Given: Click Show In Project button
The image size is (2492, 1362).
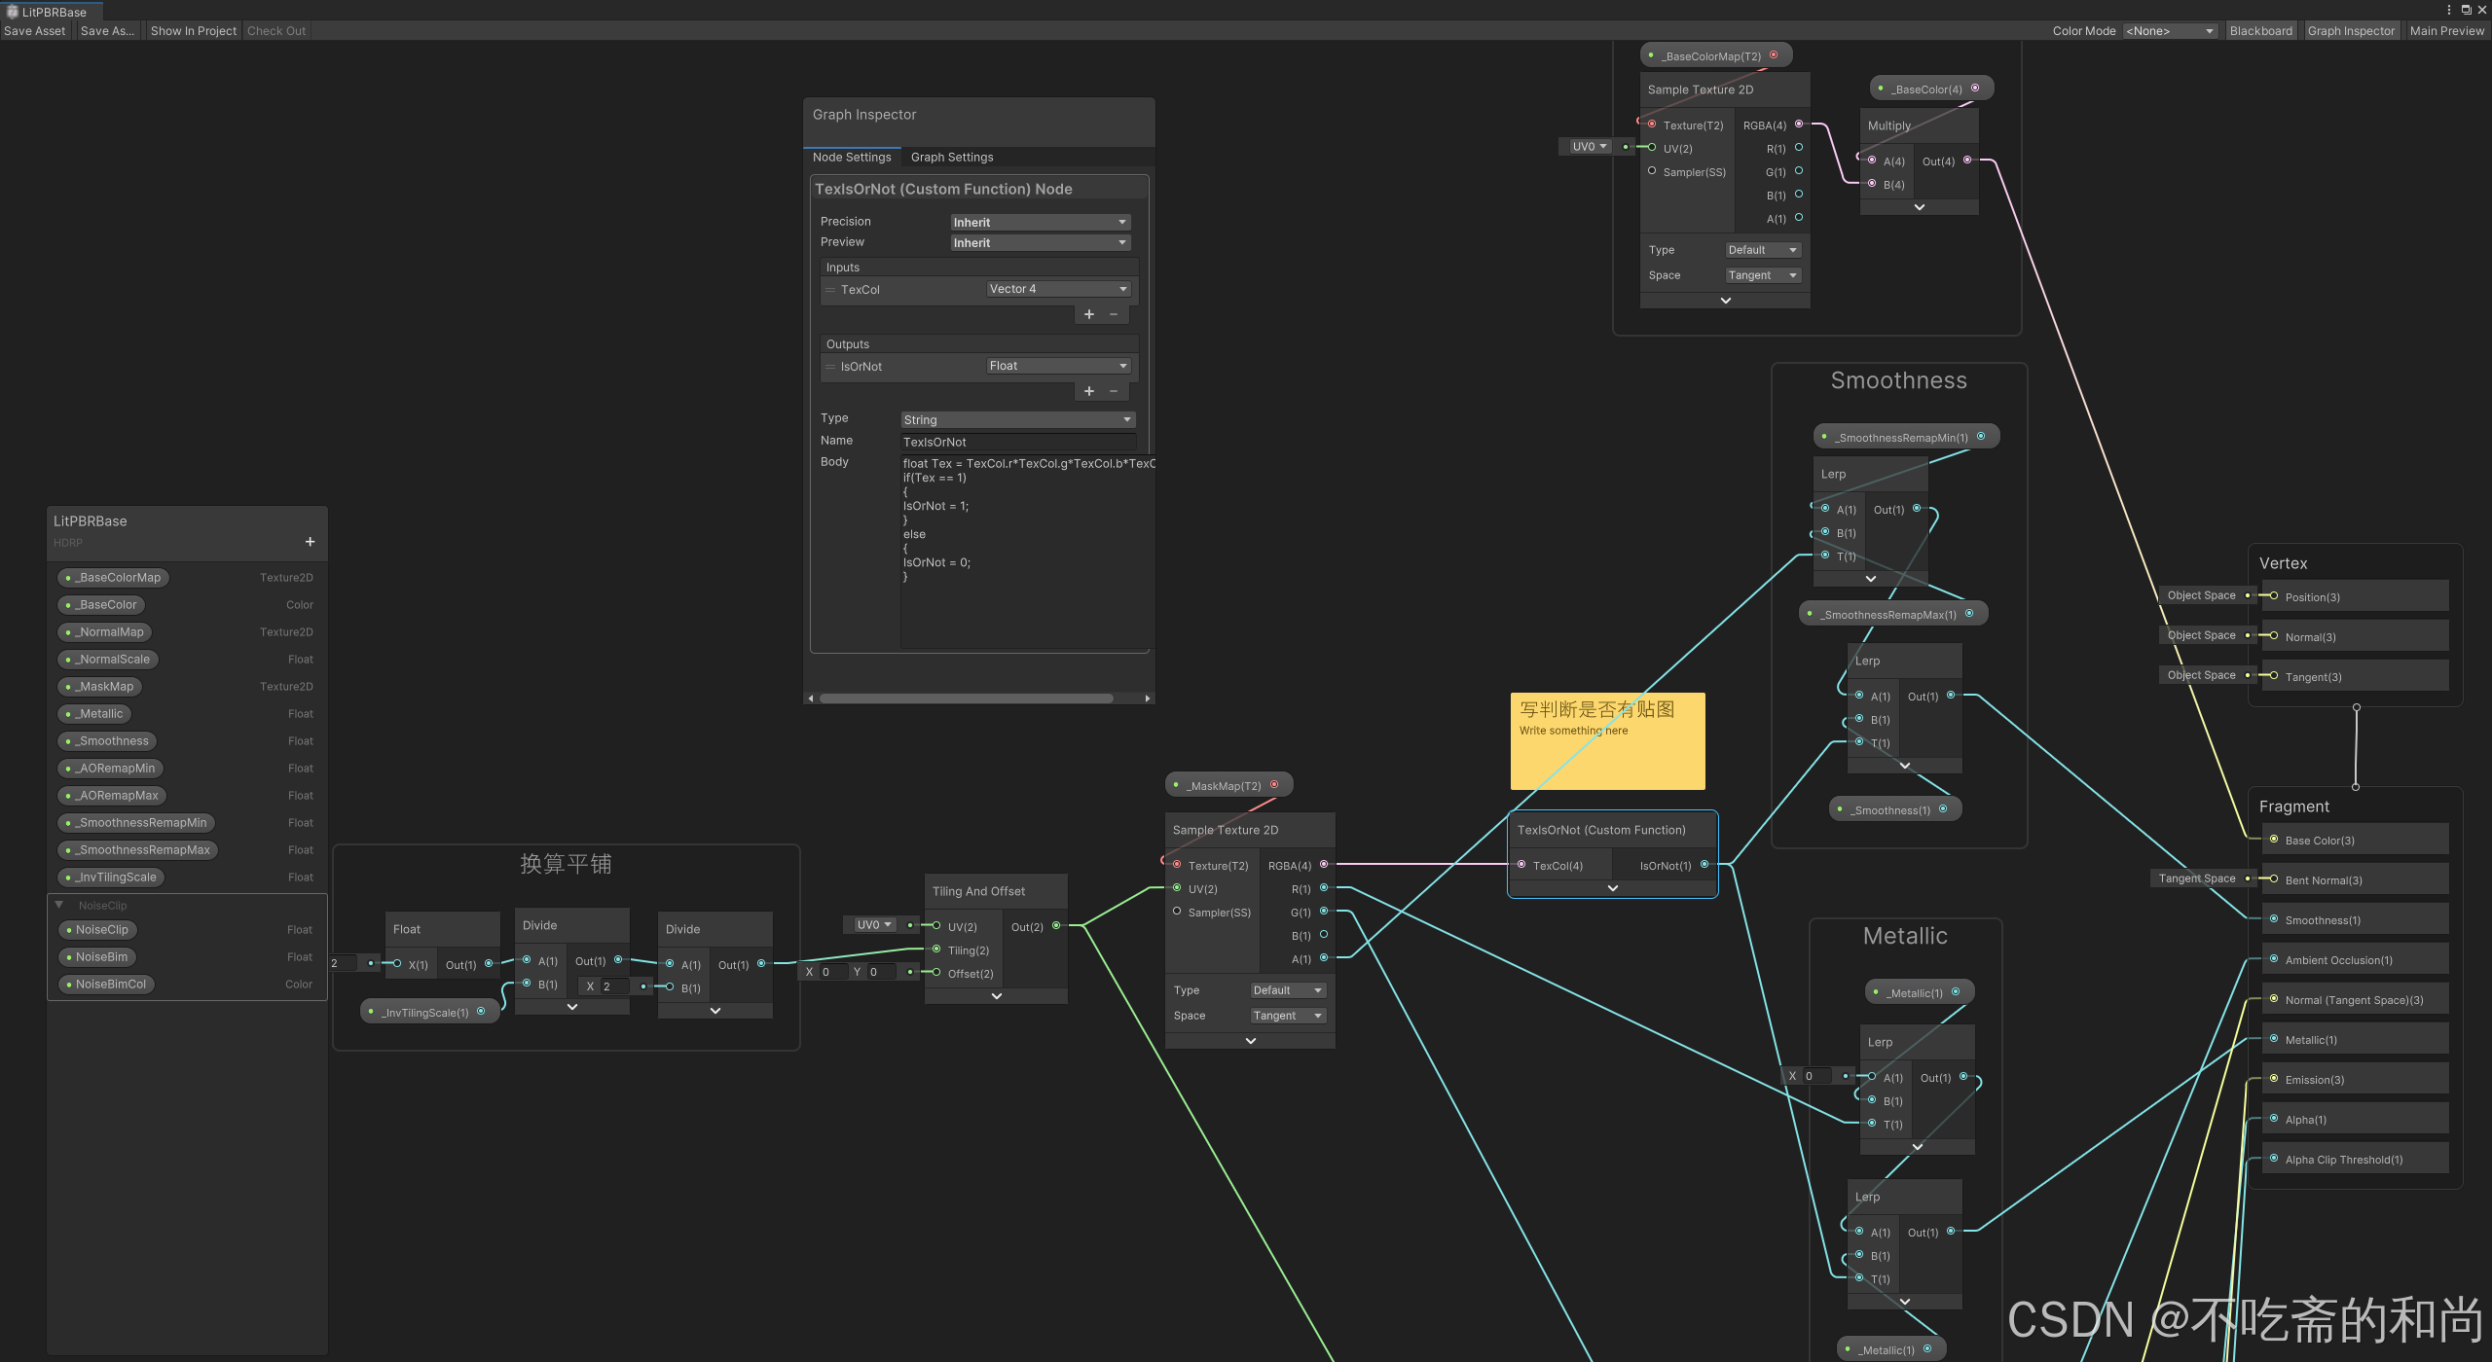Looking at the screenshot, I should (193, 31).
